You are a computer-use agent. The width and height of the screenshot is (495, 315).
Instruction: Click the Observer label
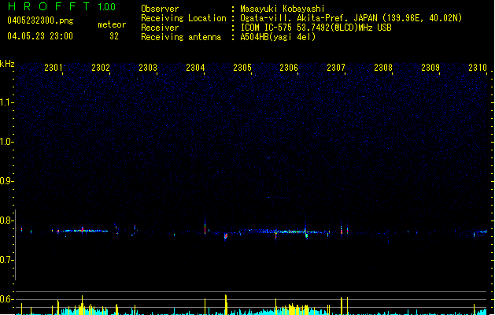(160, 9)
